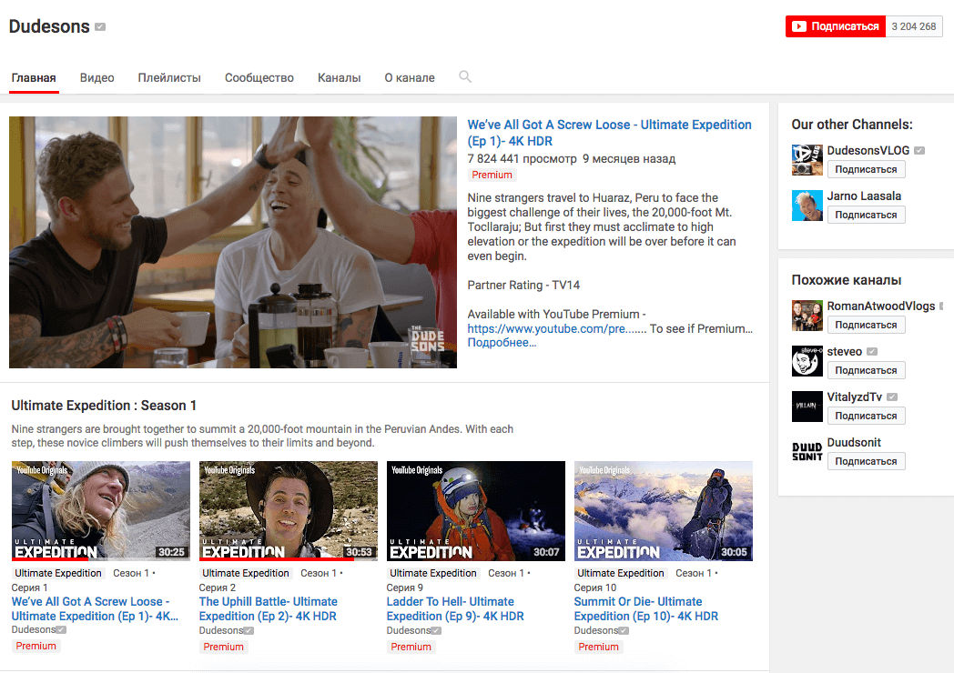Open steveo channel name link
The image size is (954, 673).
[845, 351]
